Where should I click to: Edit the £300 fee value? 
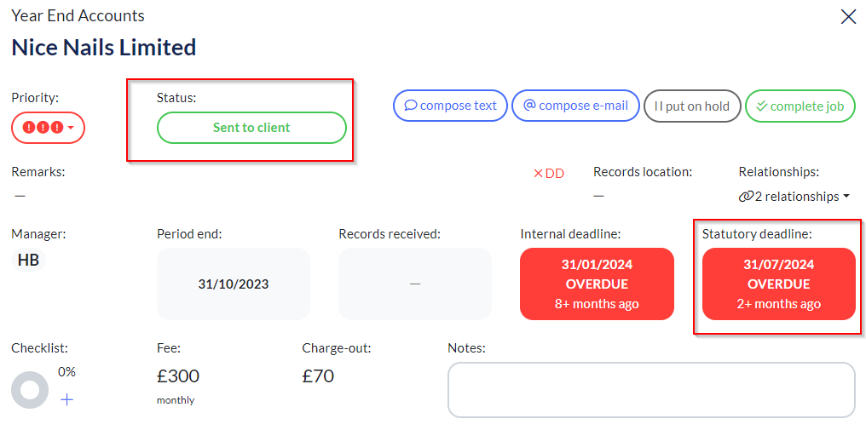[178, 376]
